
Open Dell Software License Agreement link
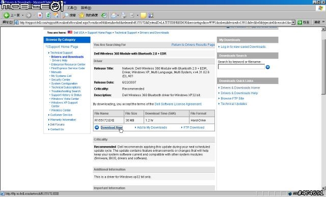pyautogui.click(x=178, y=104)
